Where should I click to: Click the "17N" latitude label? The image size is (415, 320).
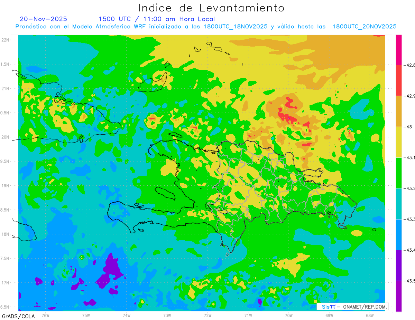point(5,283)
